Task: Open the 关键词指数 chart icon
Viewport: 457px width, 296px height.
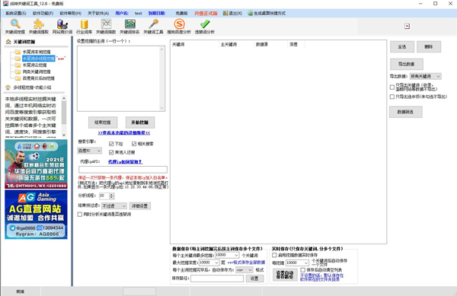Action: pos(106,24)
